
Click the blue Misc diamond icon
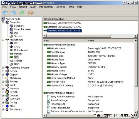coord(7,106)
